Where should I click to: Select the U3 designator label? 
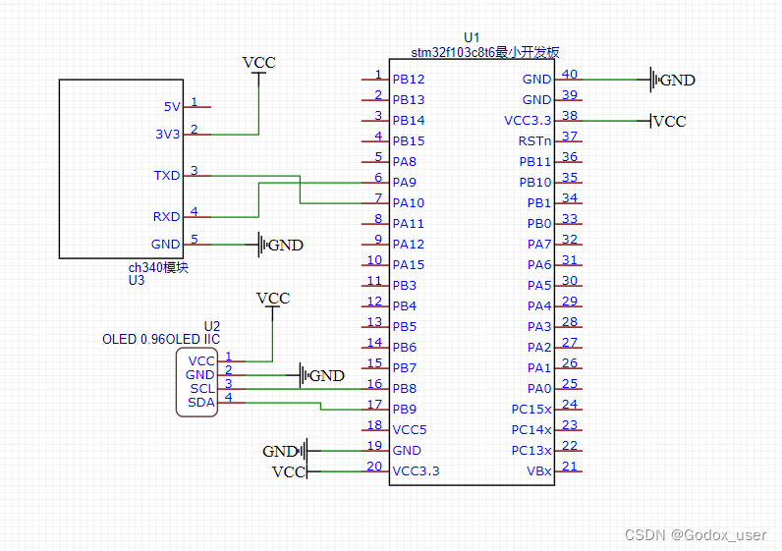137,280
